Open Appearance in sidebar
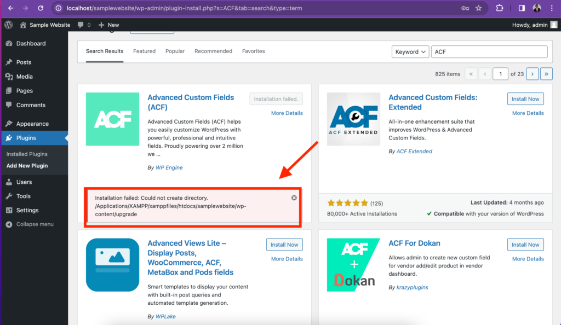The height and width of the screenshot is (325, 561). click(x=32, y=124)
